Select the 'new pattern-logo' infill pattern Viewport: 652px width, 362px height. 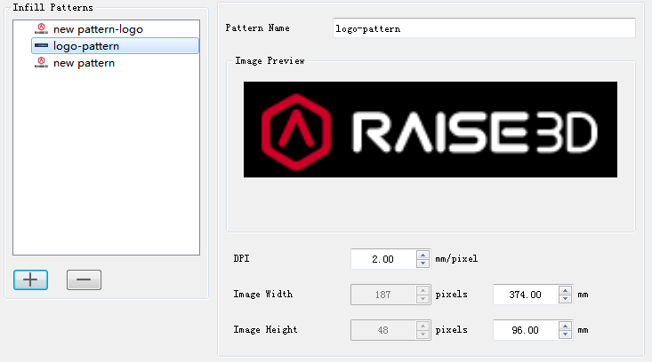click(x=115, y=29)
